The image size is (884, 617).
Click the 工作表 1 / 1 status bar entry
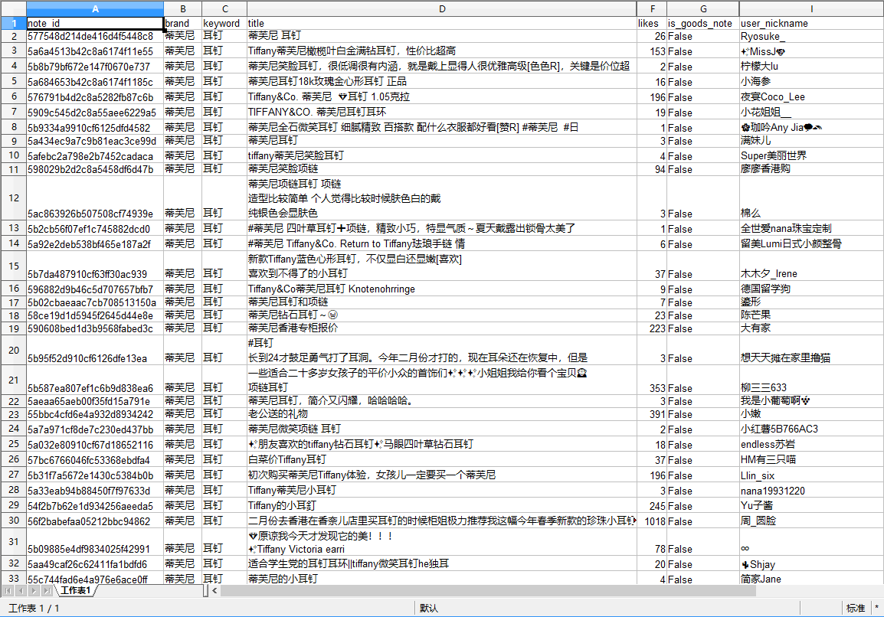click(x=34, y=608)
